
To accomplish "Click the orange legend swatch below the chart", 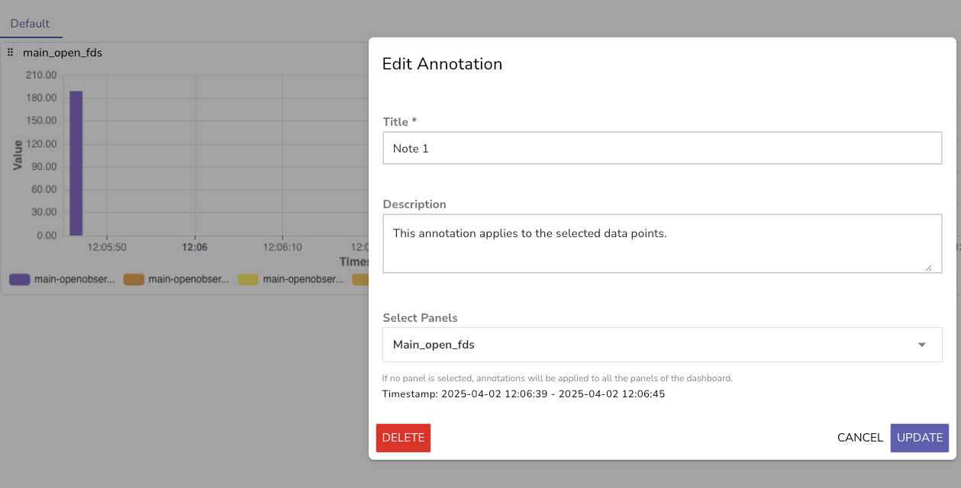I will (x=134, y=279).
